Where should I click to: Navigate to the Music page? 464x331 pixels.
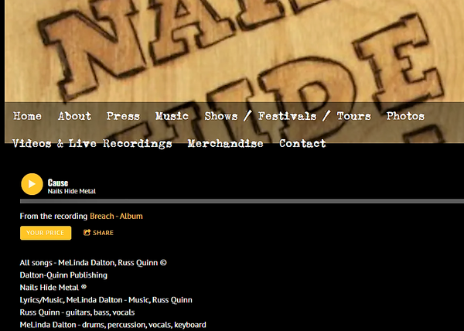tap(172, 116)
